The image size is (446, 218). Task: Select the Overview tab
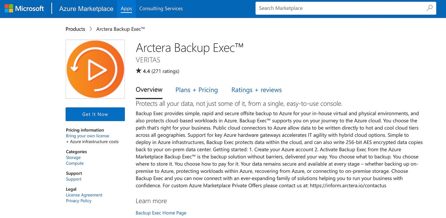(x=149, y=90)
